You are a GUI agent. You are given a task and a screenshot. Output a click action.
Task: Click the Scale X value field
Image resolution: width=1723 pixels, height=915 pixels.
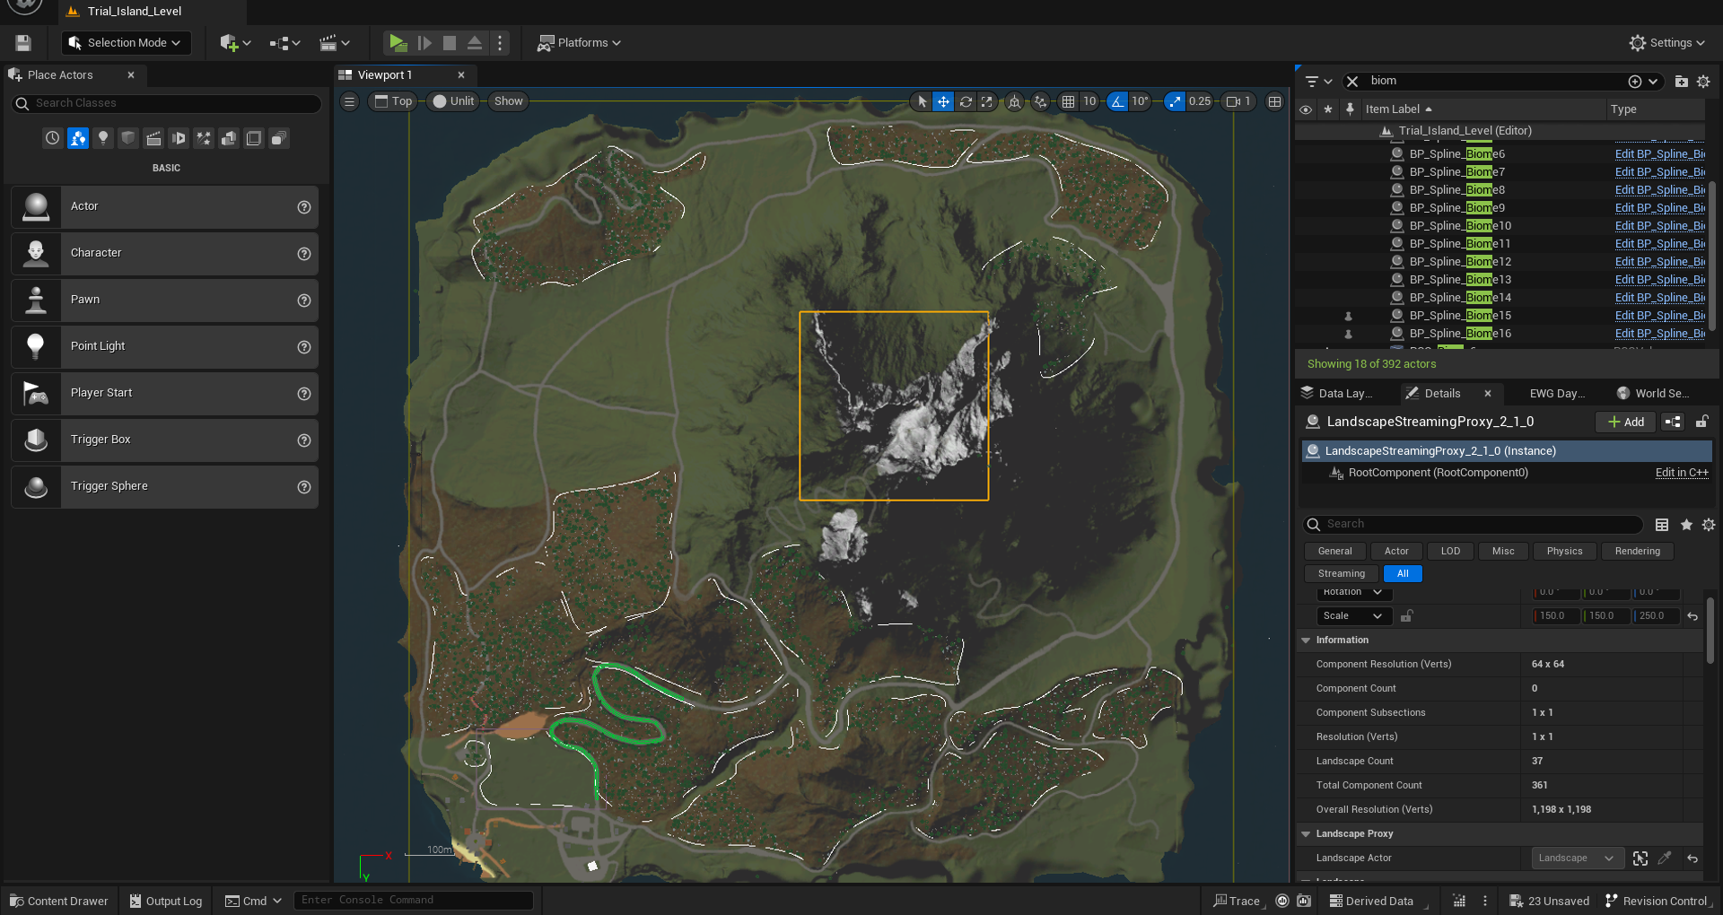click(1555, 616)
